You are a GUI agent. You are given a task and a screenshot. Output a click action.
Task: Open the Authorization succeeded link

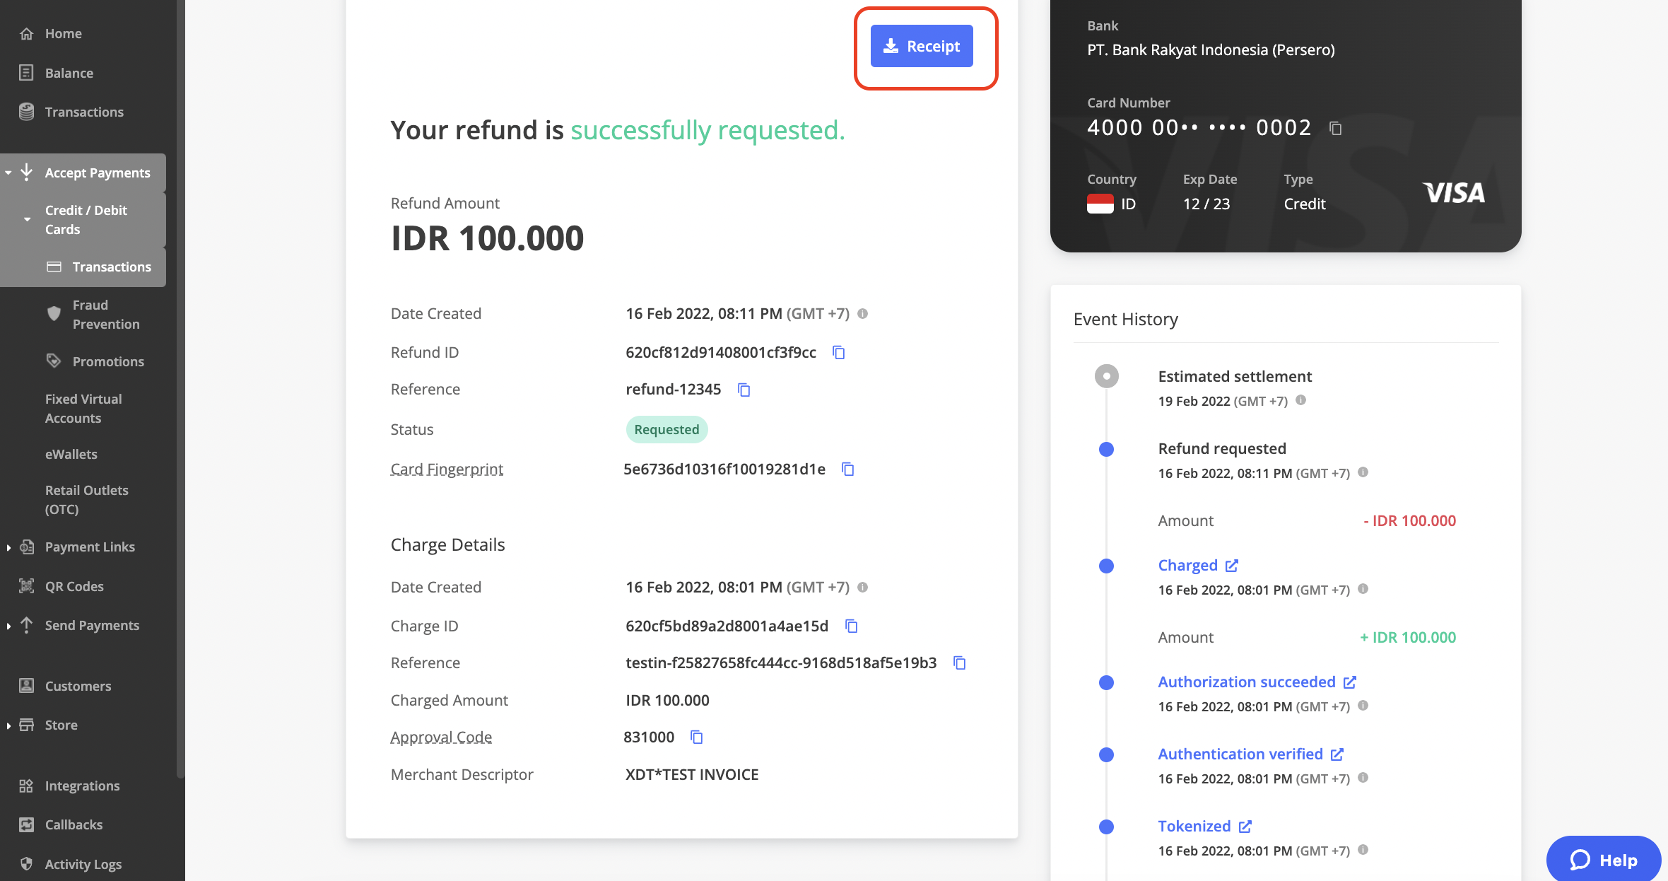(x=1351, y=682)
